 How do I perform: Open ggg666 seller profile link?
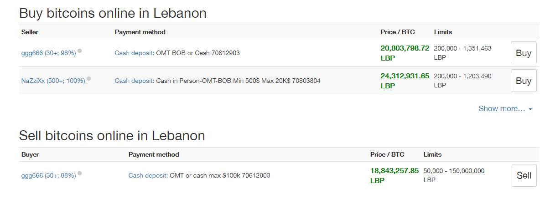[49, 53]
